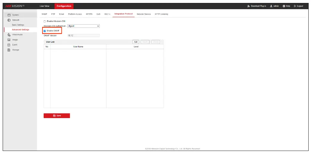Click the Storage disk icon
This screenshot has width=311, height=153.
tap(9, 50)
